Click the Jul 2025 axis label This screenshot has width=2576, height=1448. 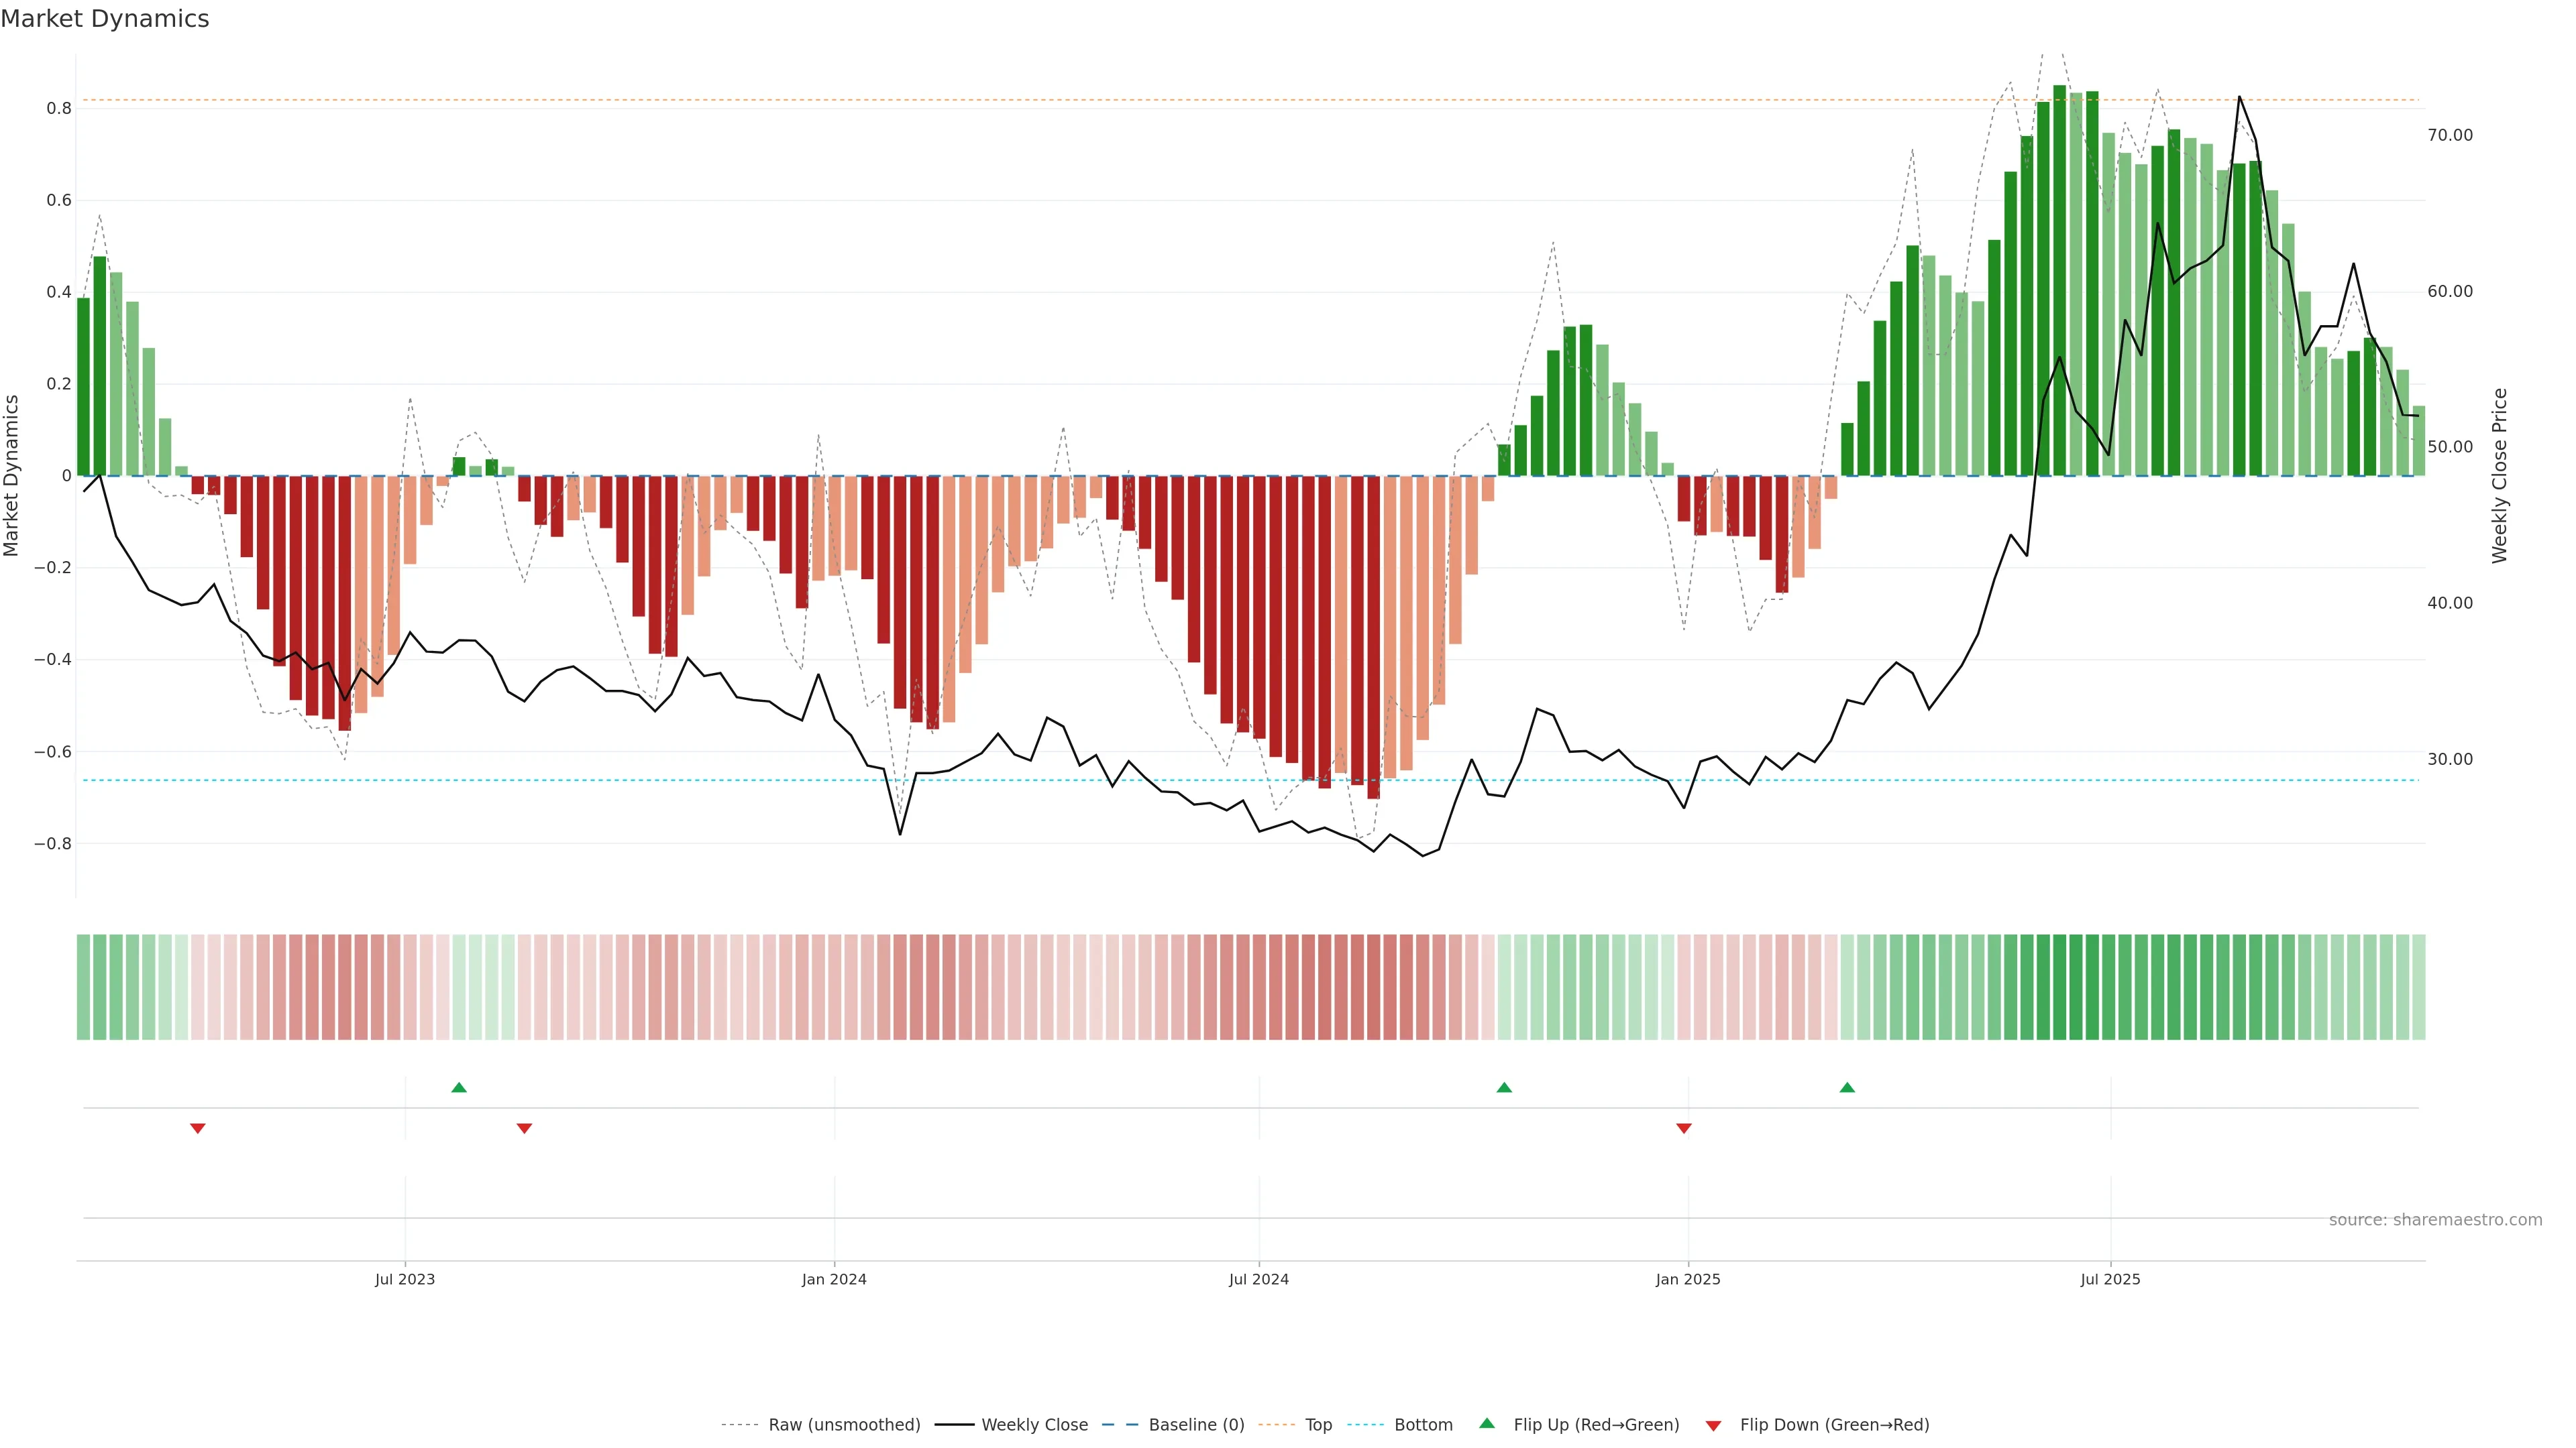pos(2110,1279)
